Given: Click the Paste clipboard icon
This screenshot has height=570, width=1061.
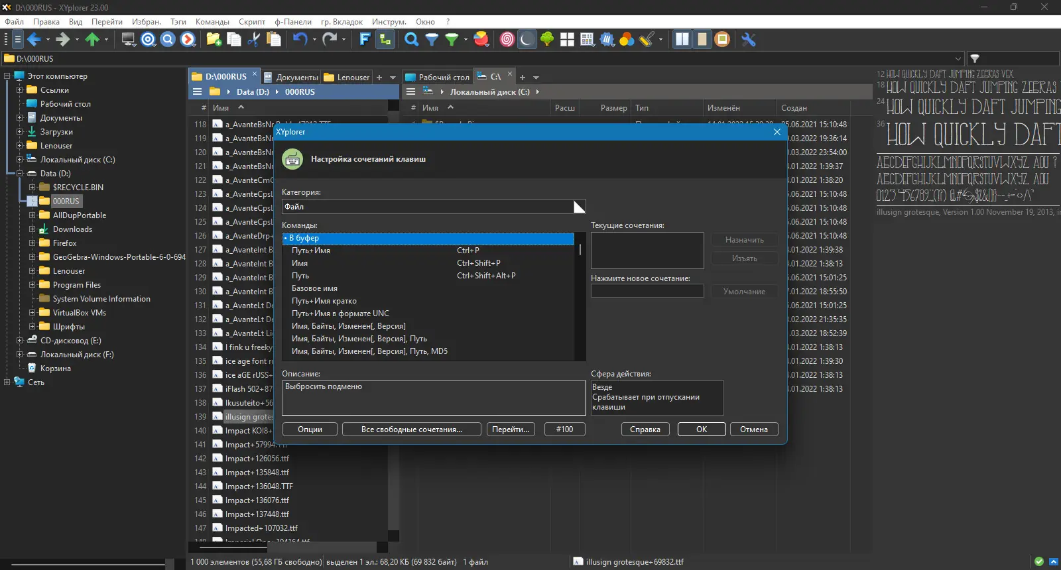Looking at the screenshot, I should pos(273,40).
